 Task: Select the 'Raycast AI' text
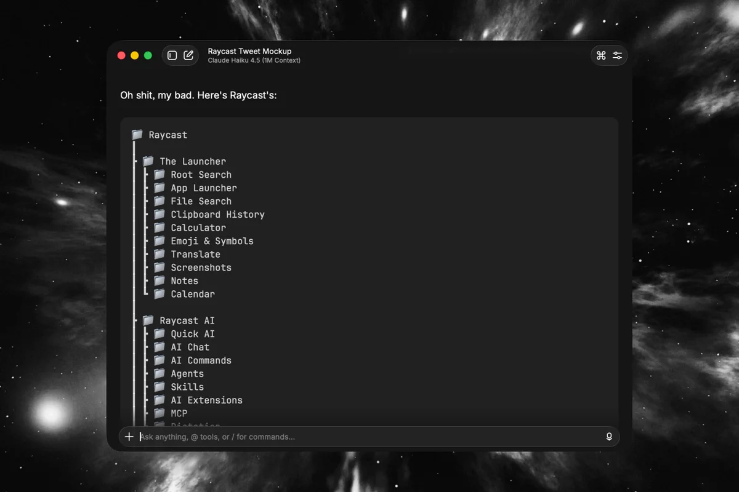(187, 321)
